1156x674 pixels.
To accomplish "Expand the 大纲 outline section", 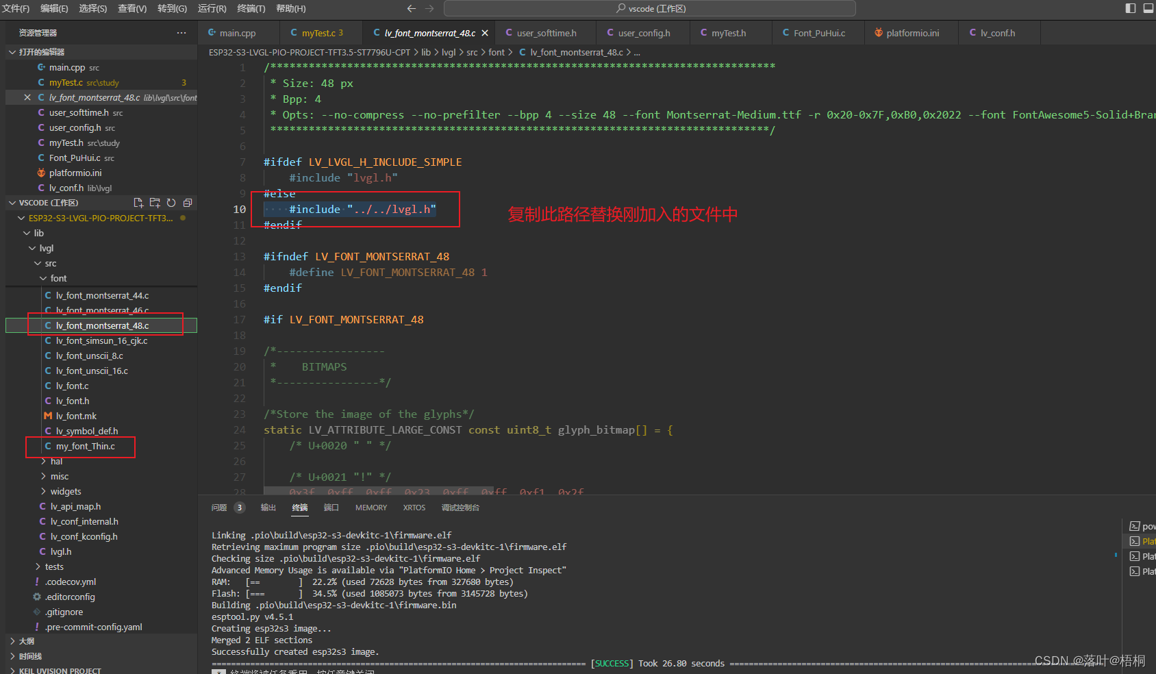I will coord(101,641).
